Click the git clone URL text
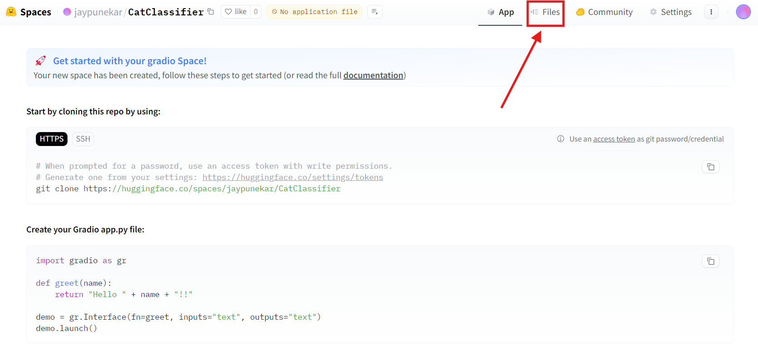Viewport: 758px width, 345px height. pyautogui.click(x=212, y=189)
